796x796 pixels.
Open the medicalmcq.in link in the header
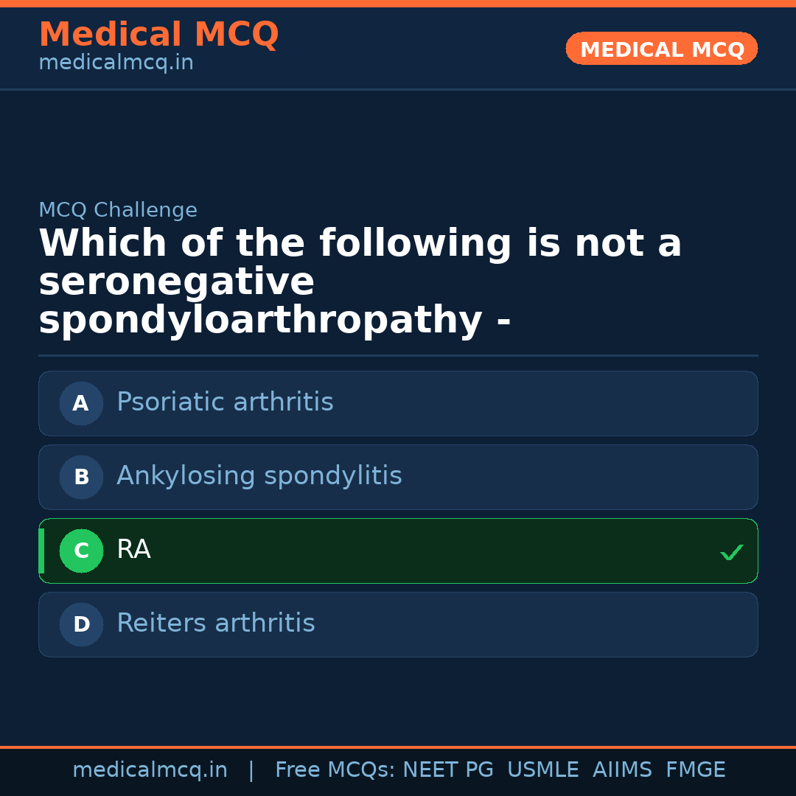coord(115,63)
